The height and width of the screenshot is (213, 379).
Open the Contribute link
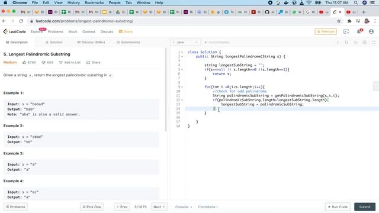tap(208, 207)
